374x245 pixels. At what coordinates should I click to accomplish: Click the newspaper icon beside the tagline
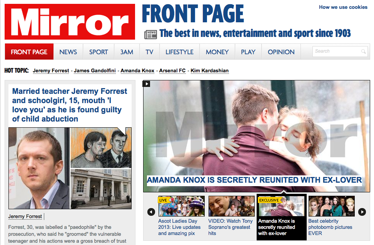(150, 35)
